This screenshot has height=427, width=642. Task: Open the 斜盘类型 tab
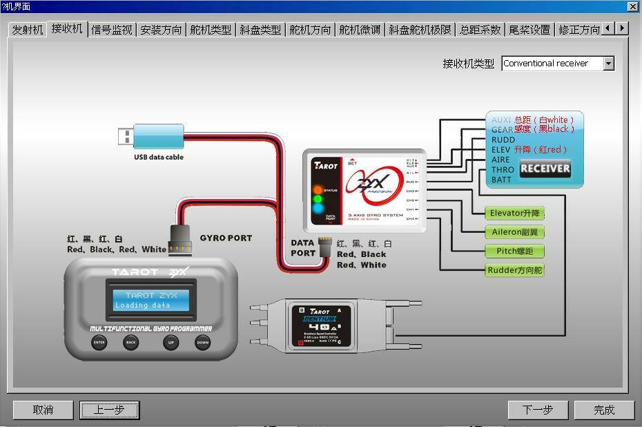pyautogui.click(x=260, y=30)
